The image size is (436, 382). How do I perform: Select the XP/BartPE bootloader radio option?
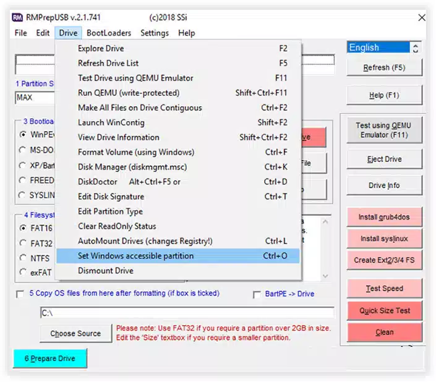click(x=22, y=166)
